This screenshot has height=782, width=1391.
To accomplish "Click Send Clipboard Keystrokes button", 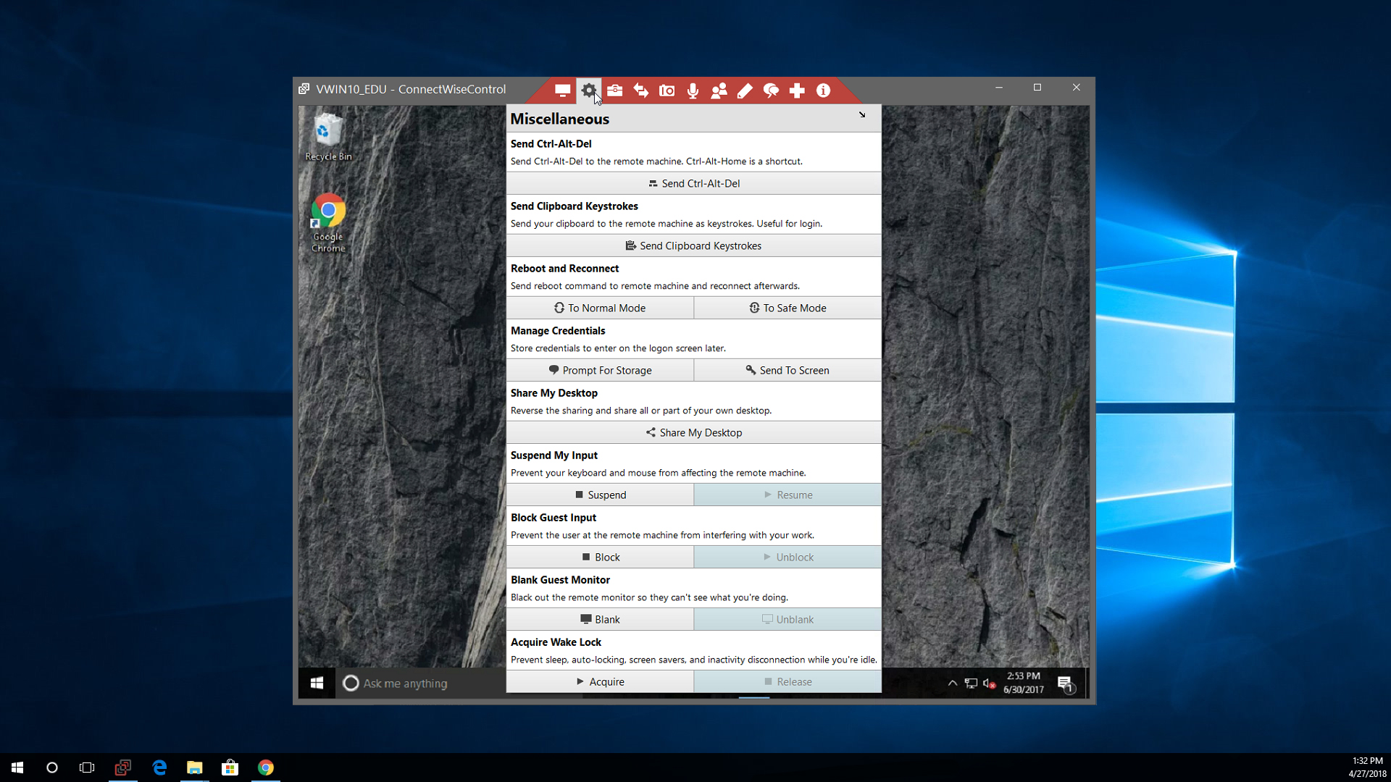I will 693,245.
